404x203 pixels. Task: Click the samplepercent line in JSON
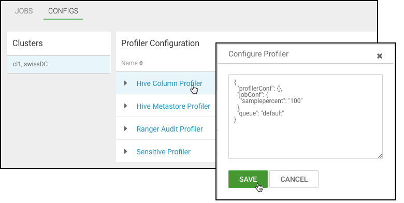[271, 101]
